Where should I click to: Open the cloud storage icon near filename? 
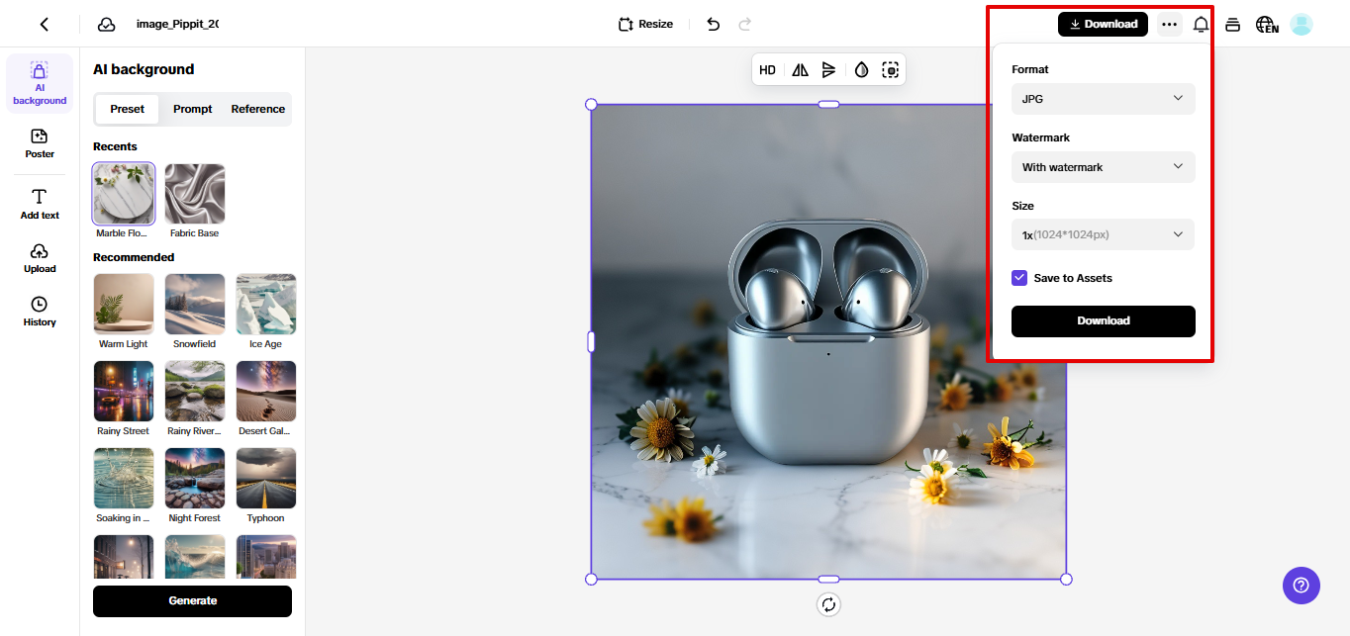[x=106, y=23]
